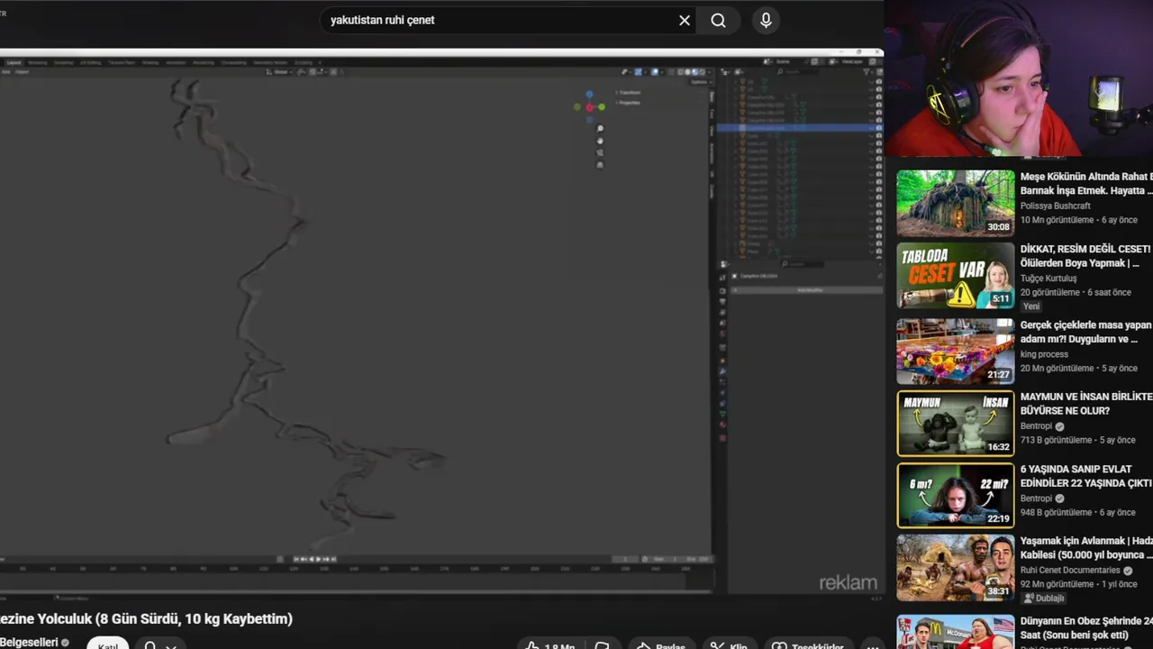Join the channel via the Katıl button
The height and width of the screenshot is (649, 1153).
coord(107,644)
